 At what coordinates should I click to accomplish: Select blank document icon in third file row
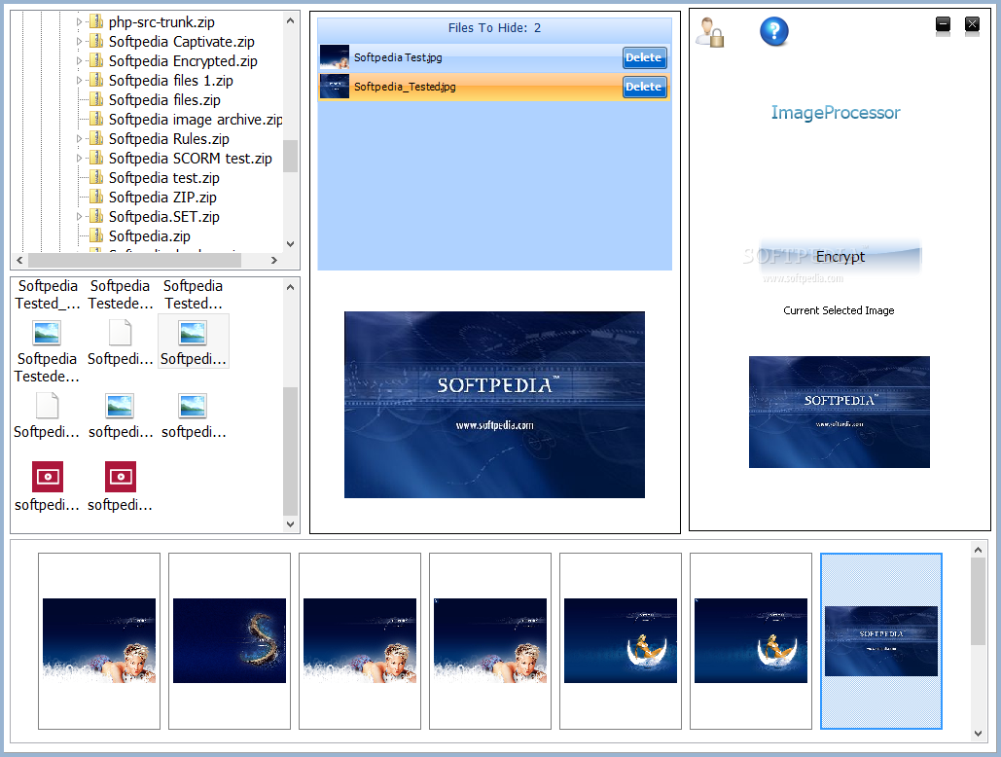click(x=47, y=406)
